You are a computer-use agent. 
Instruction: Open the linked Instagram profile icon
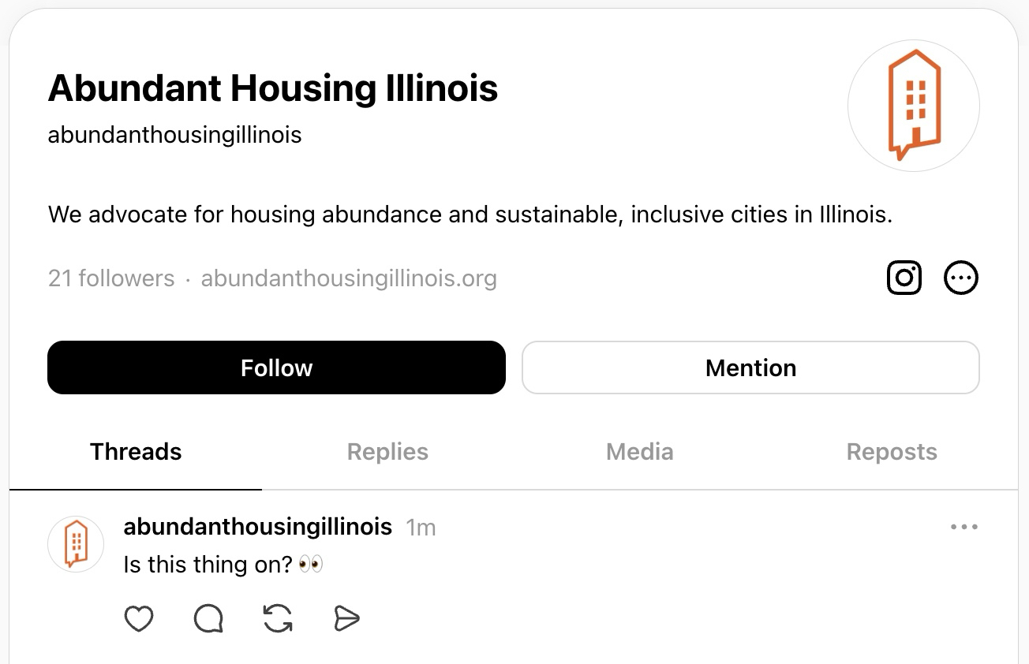coord(904,278)
